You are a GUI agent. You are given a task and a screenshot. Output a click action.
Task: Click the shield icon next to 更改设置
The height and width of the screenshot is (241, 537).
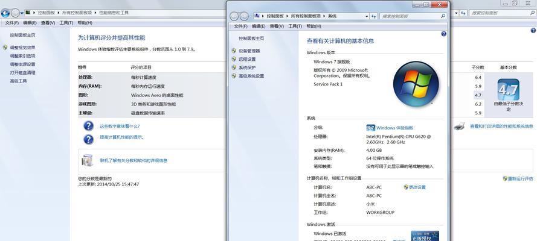pyautogui.click(x=406, y=187)
